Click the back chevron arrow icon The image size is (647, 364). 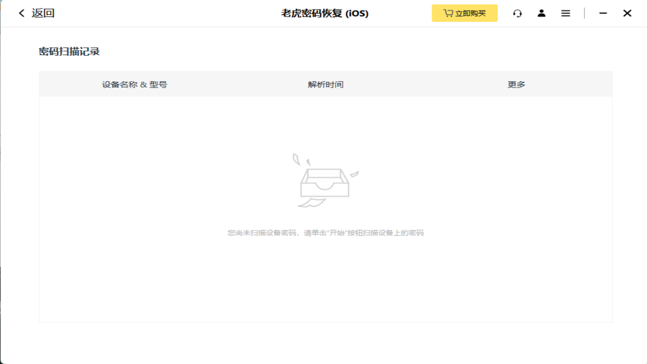click(21, 13)
